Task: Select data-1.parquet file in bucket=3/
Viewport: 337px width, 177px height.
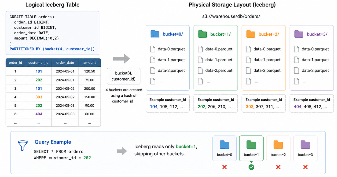Action: tap(311, 60)
